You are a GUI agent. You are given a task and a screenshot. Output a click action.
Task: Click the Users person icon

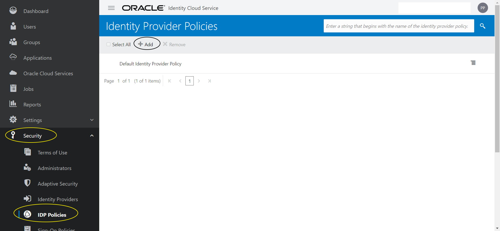pyautogui.click(x=13, y=26)
